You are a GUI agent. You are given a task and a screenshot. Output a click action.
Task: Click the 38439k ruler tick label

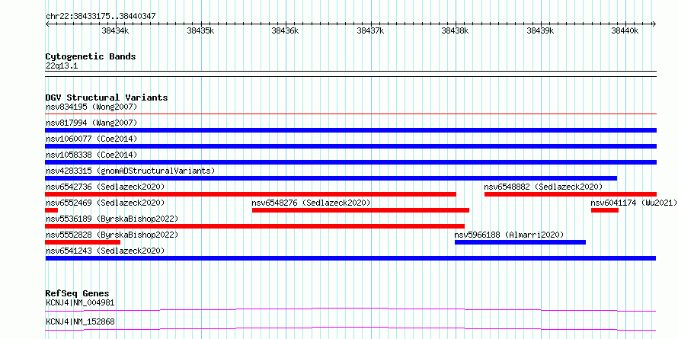(x=541, y=30)
